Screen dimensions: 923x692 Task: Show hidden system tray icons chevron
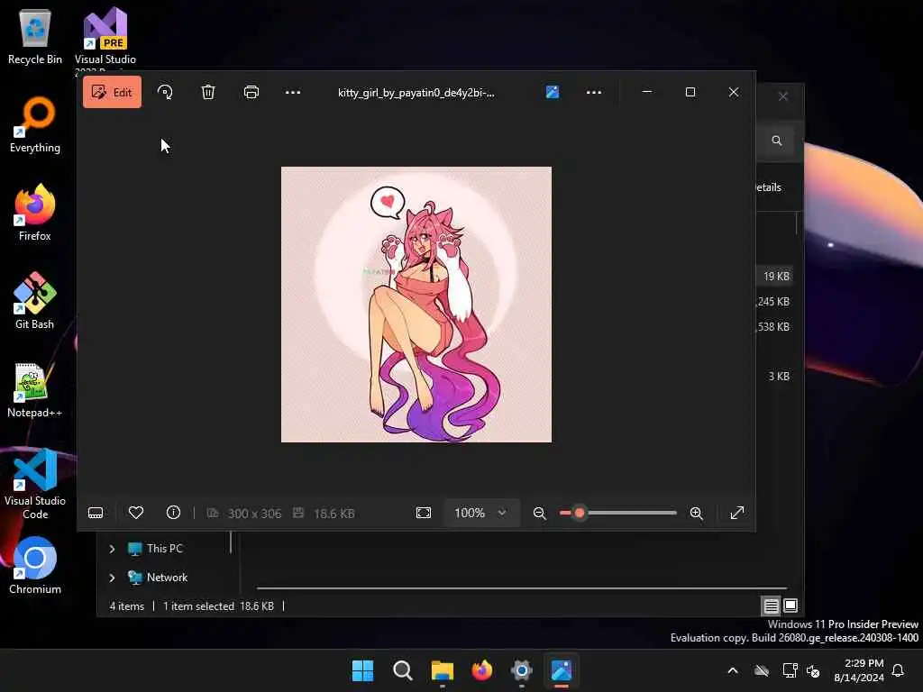(733, 670)
